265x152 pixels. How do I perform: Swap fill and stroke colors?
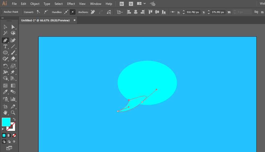point(14,119)
